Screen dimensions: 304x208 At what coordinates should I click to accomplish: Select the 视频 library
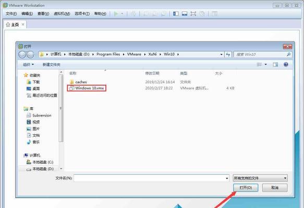click(33, 122)
